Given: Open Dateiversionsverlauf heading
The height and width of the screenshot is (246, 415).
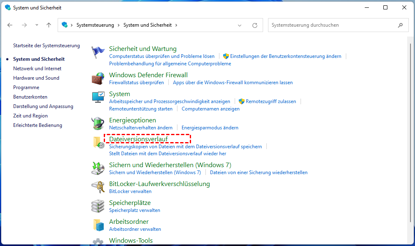Looking at the screenshot, I should pyautogui.click(x=138, y=139).
